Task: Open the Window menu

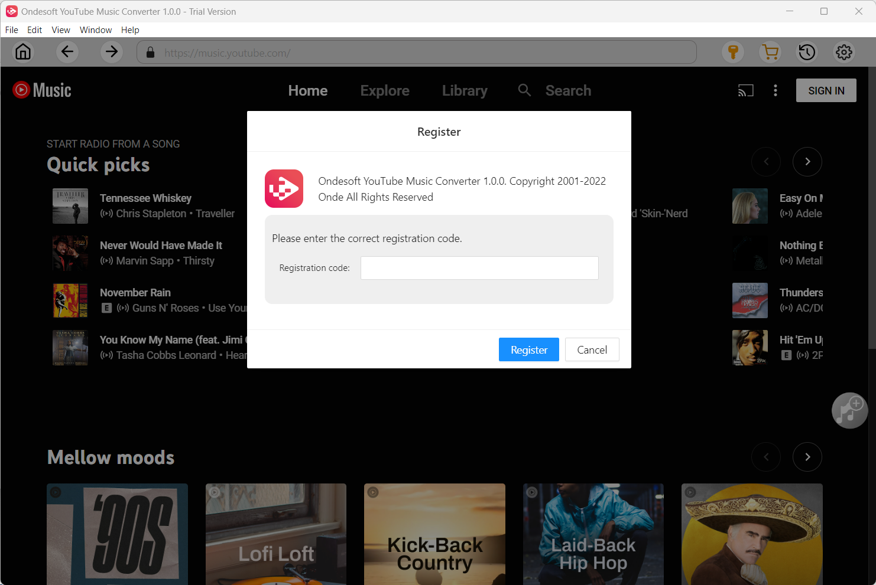Action: (96, 30)
